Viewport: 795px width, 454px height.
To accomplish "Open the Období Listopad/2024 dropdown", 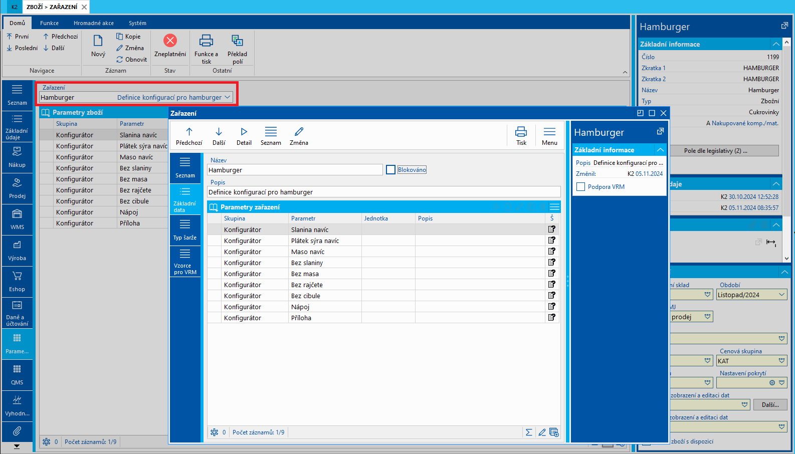I will 781,295.
